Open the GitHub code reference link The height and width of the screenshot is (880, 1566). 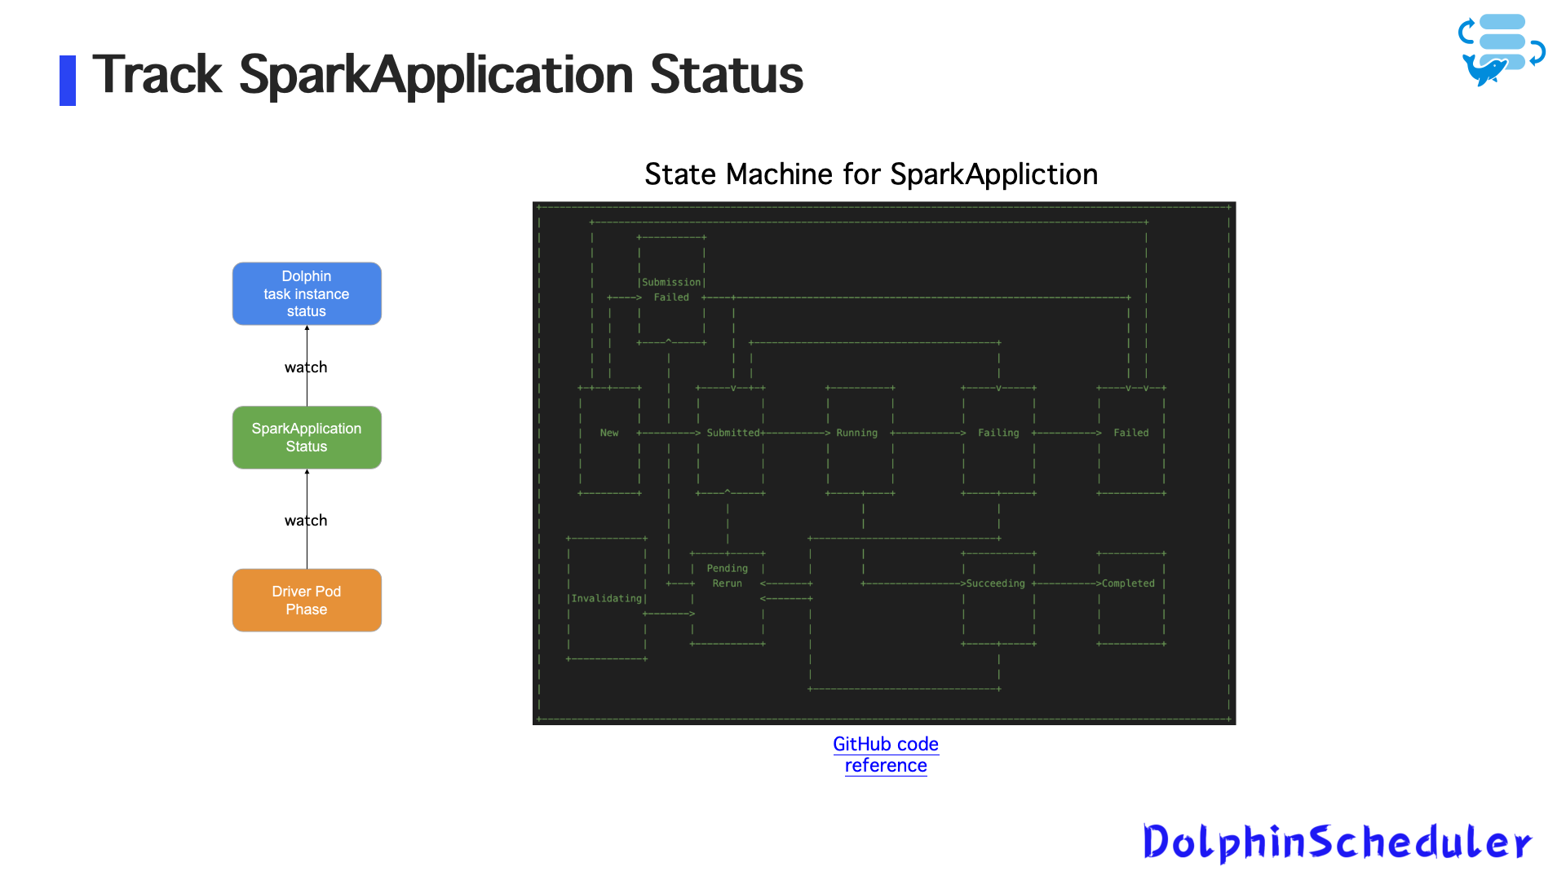885,755
